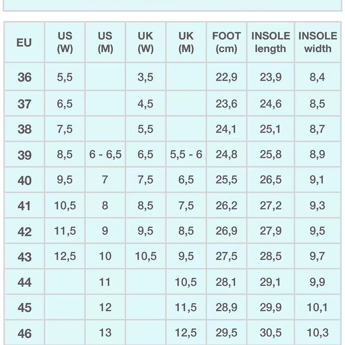The image size is (345, 345).
Task: Click the US (M) header cell
Action: click(x=105, y=42)
